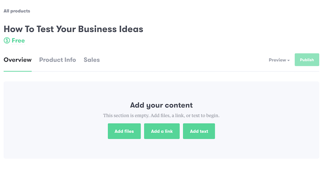Open the Product Info tab

pos(57,60)
